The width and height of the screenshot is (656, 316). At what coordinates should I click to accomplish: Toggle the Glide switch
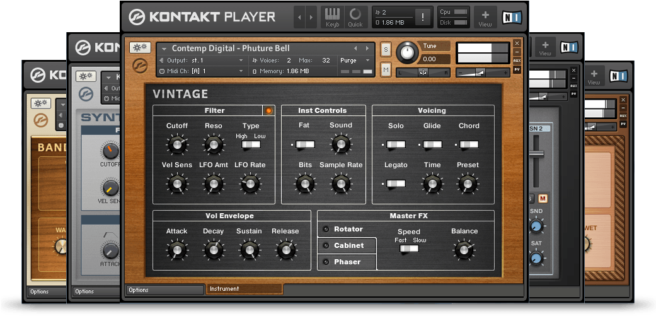coord(432,144)
